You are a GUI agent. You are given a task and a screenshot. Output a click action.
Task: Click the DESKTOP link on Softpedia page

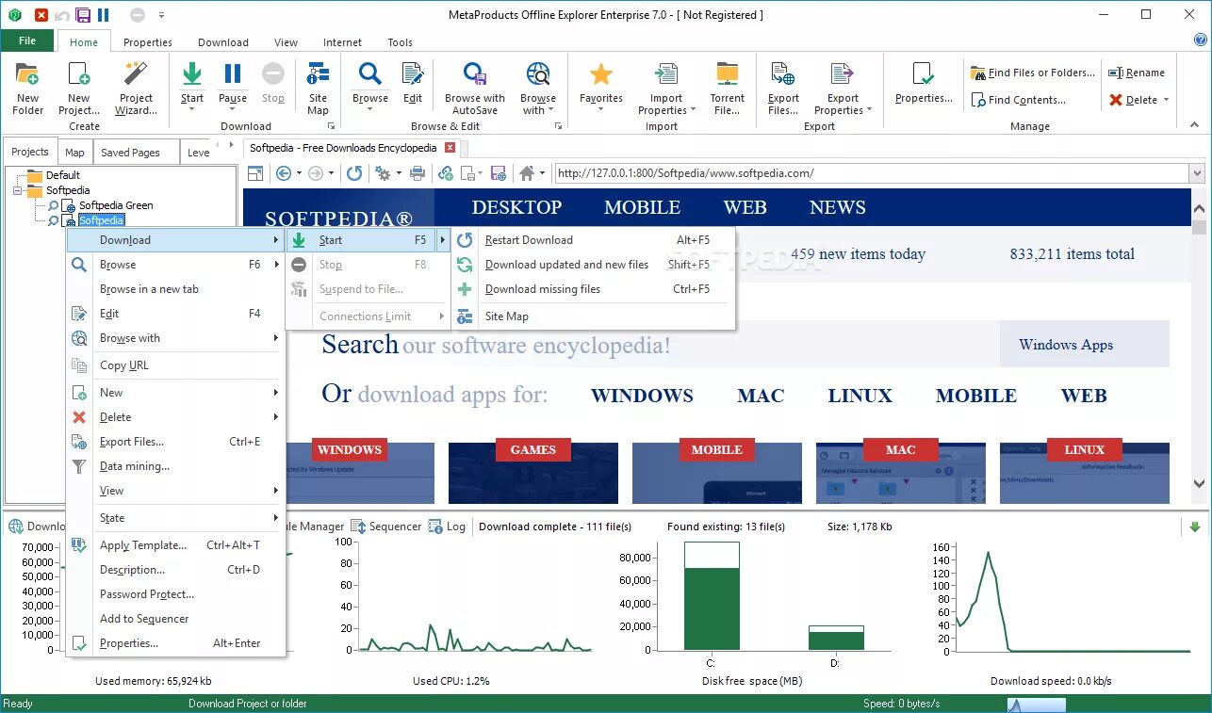[x=516, y=208]
